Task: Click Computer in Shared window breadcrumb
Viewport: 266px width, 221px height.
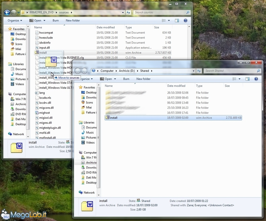Action: click(x=107, y=71)
